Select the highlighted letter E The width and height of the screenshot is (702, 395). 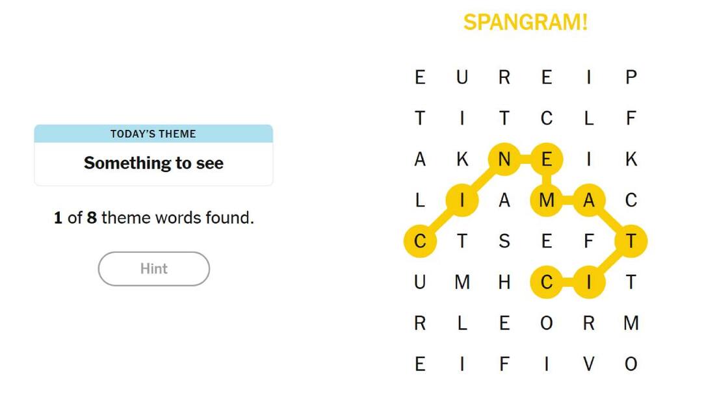point(546,159)
